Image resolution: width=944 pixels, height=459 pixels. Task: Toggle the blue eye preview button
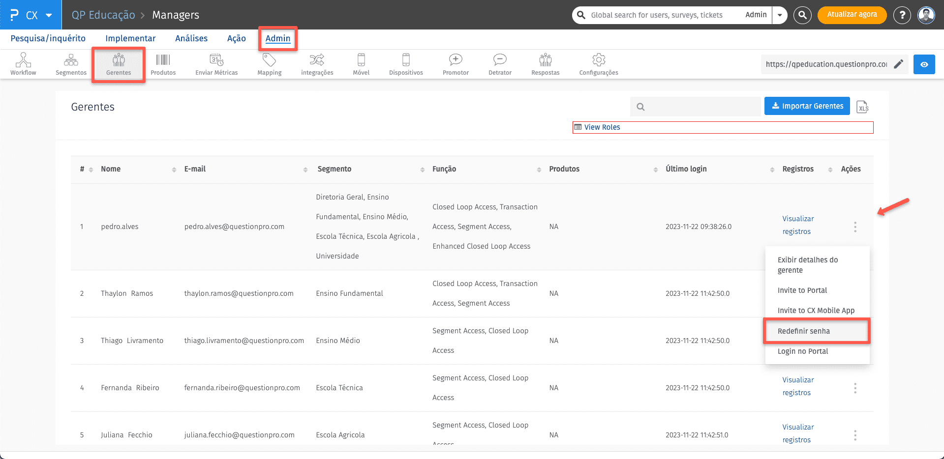(x=924, y=64)
